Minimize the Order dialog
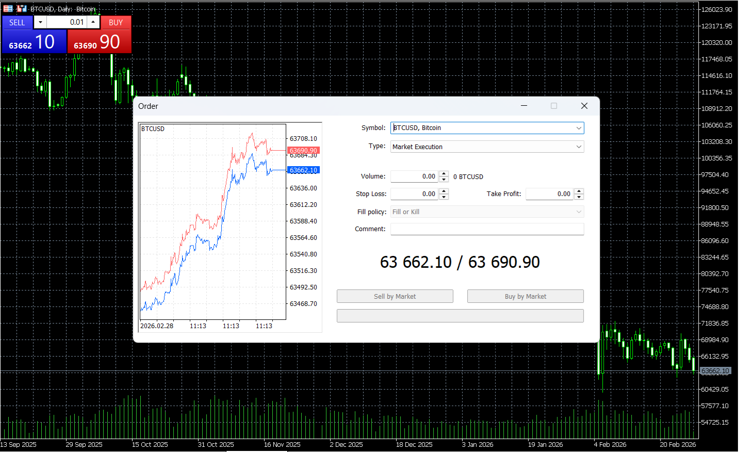The image size is (739, 452). point(524,106)
